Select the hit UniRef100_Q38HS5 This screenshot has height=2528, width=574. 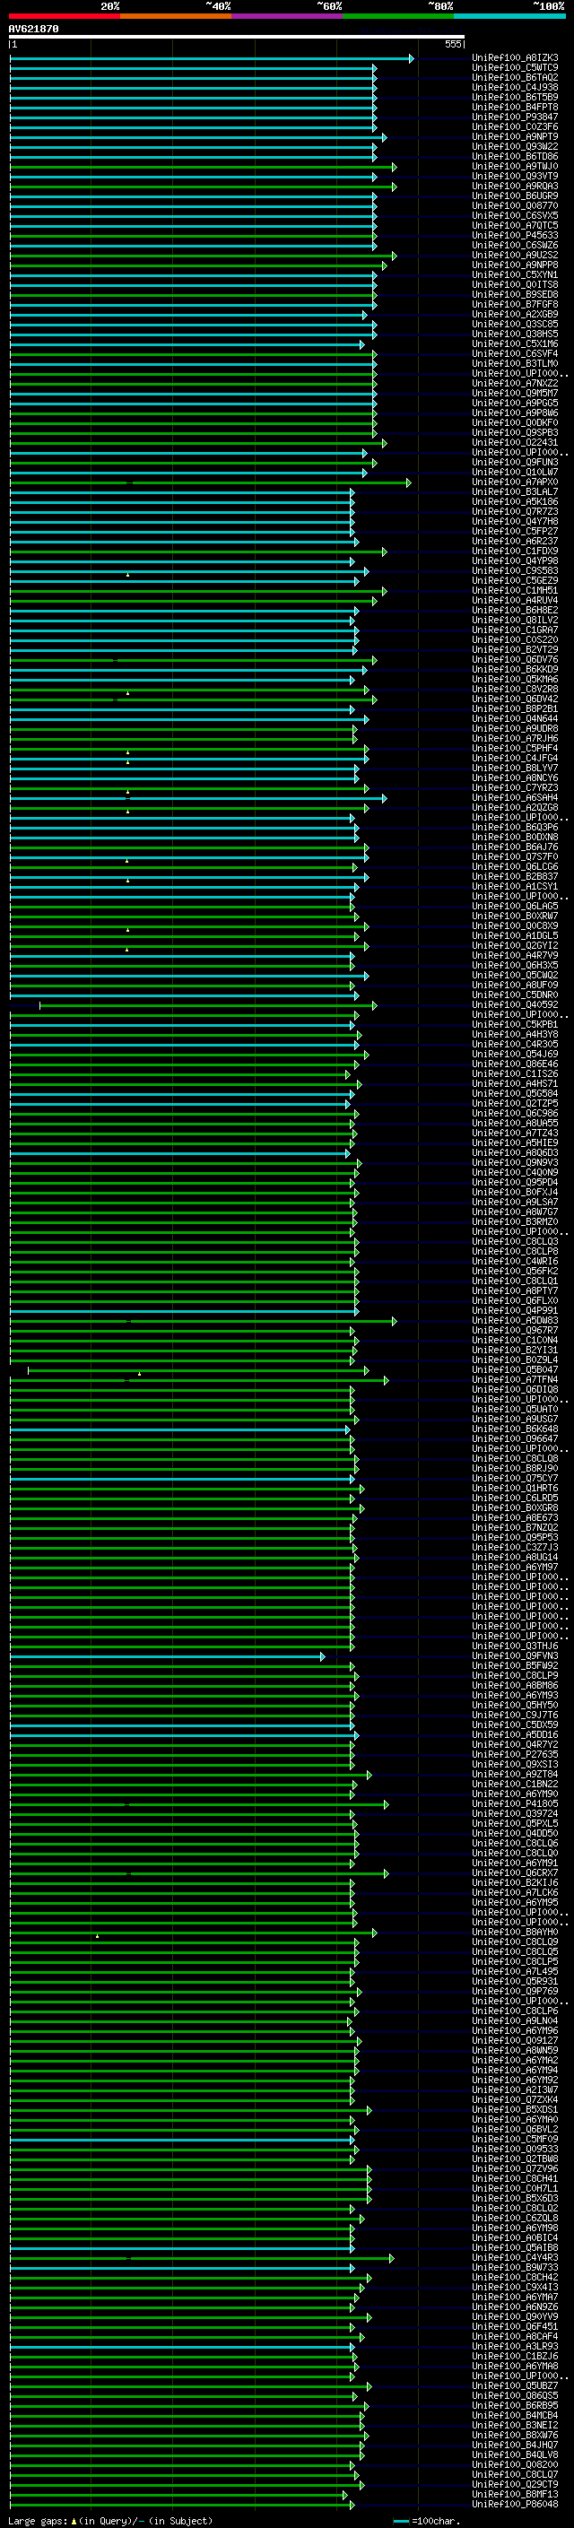(515, 334)
